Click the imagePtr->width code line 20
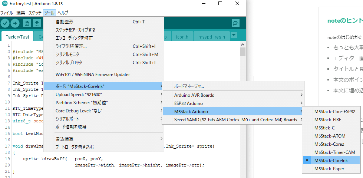The width and height of the screenshot is (363, 178). click(x=139, y=165)
